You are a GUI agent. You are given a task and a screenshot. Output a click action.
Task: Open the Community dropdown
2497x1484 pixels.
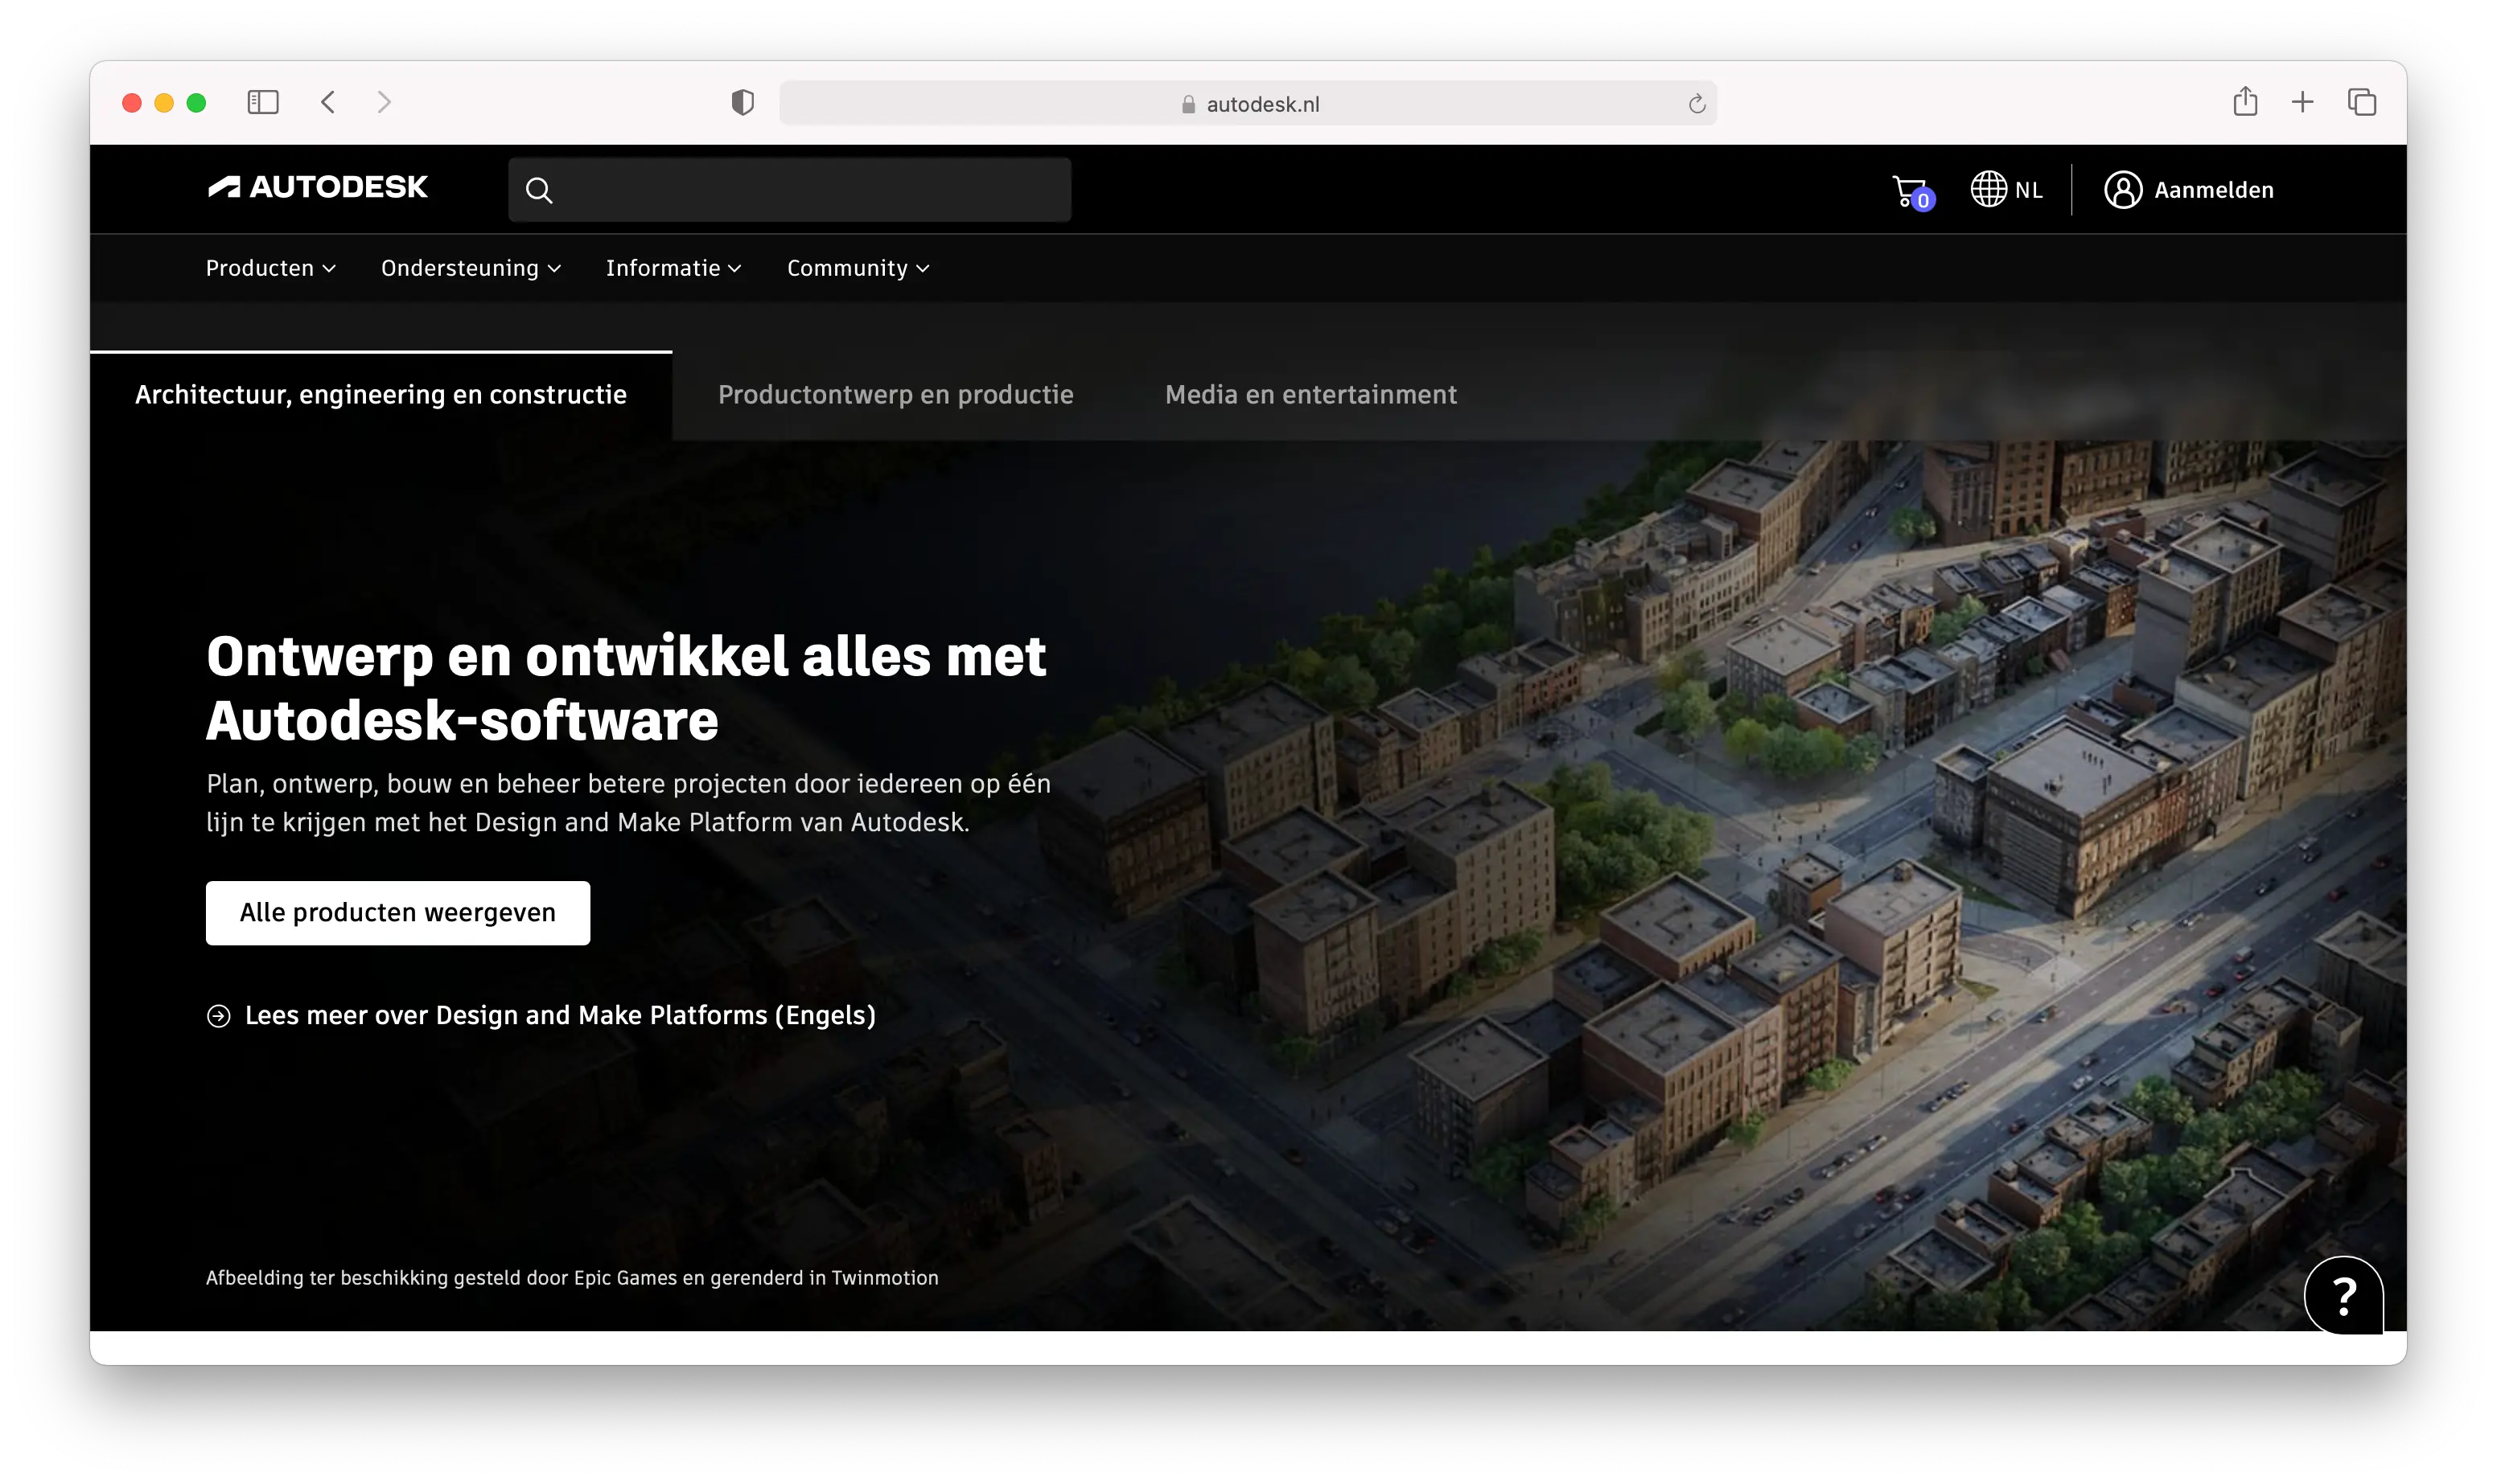pyautogui.click(x=858, y=267)
